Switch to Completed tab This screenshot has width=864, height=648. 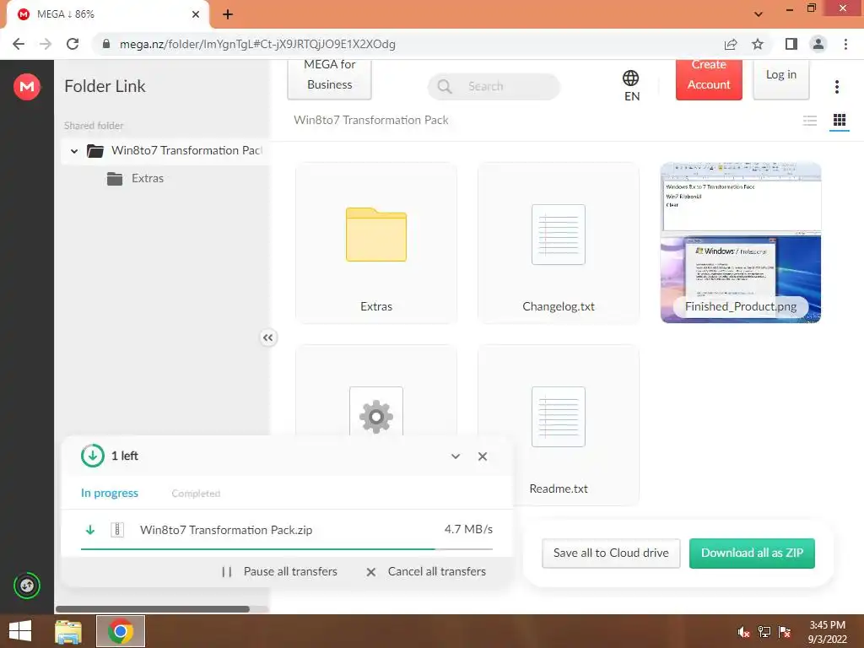(x=196, y=494)
